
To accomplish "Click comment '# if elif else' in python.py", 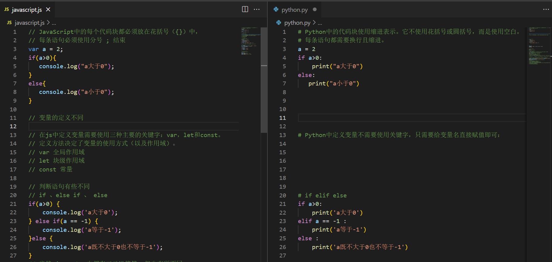I will click(x=322, y=195).
